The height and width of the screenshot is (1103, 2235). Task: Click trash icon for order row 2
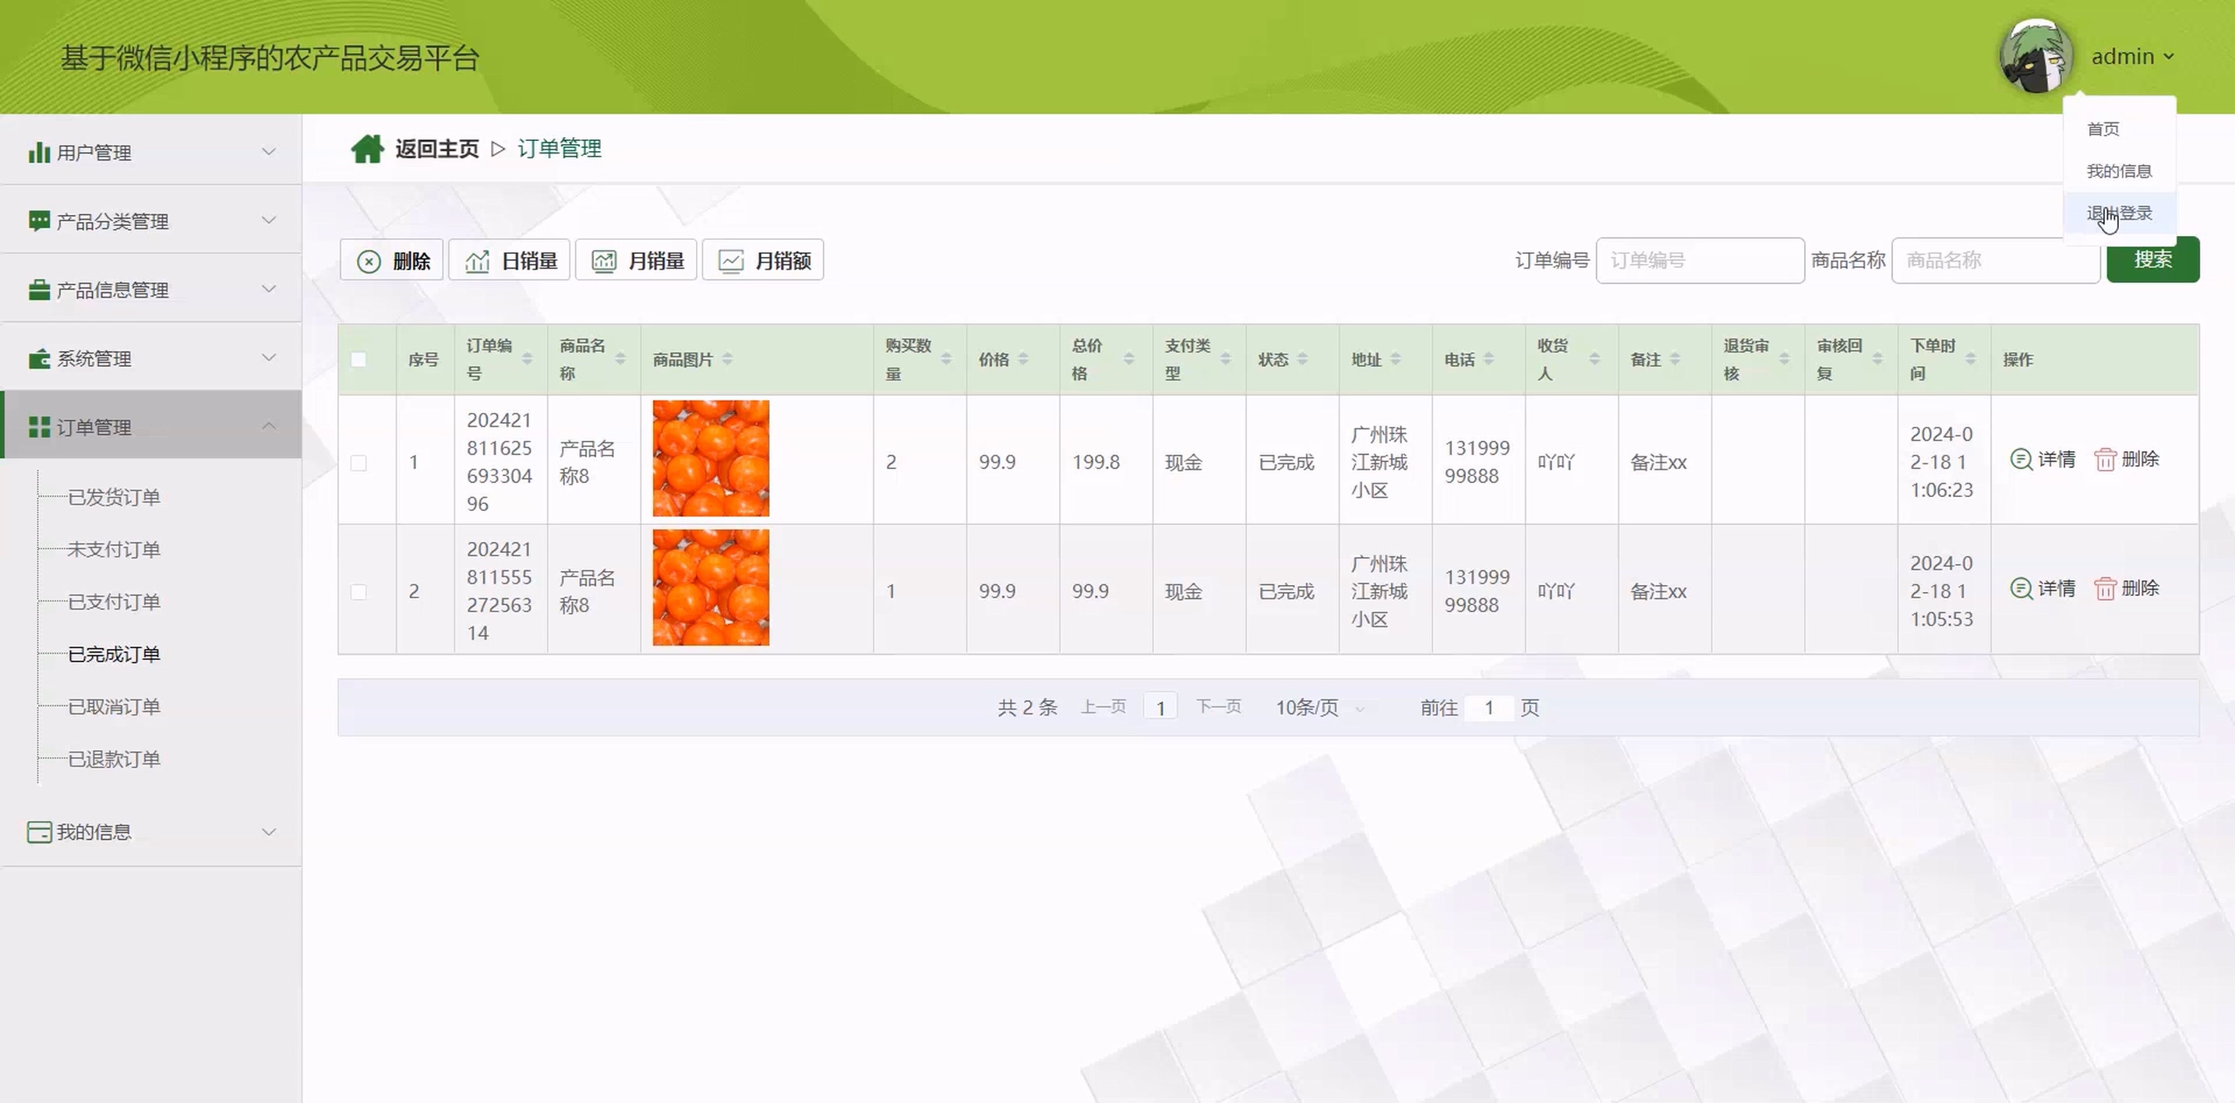[x=2105, y=588]
